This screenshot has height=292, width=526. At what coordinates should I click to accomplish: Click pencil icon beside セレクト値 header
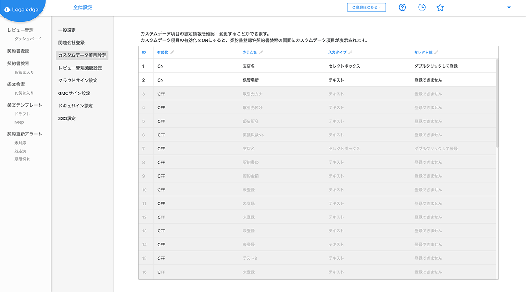point(436,53)
